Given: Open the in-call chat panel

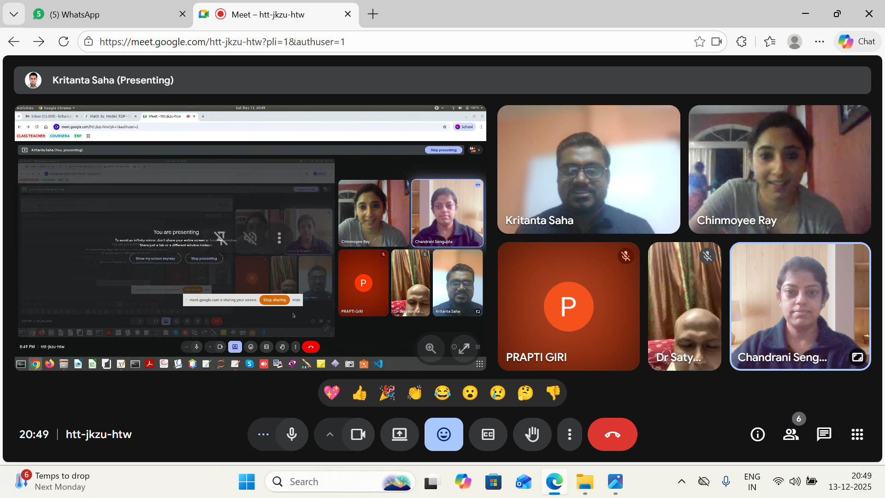Looking at the screenshot, I should [824, 434].
